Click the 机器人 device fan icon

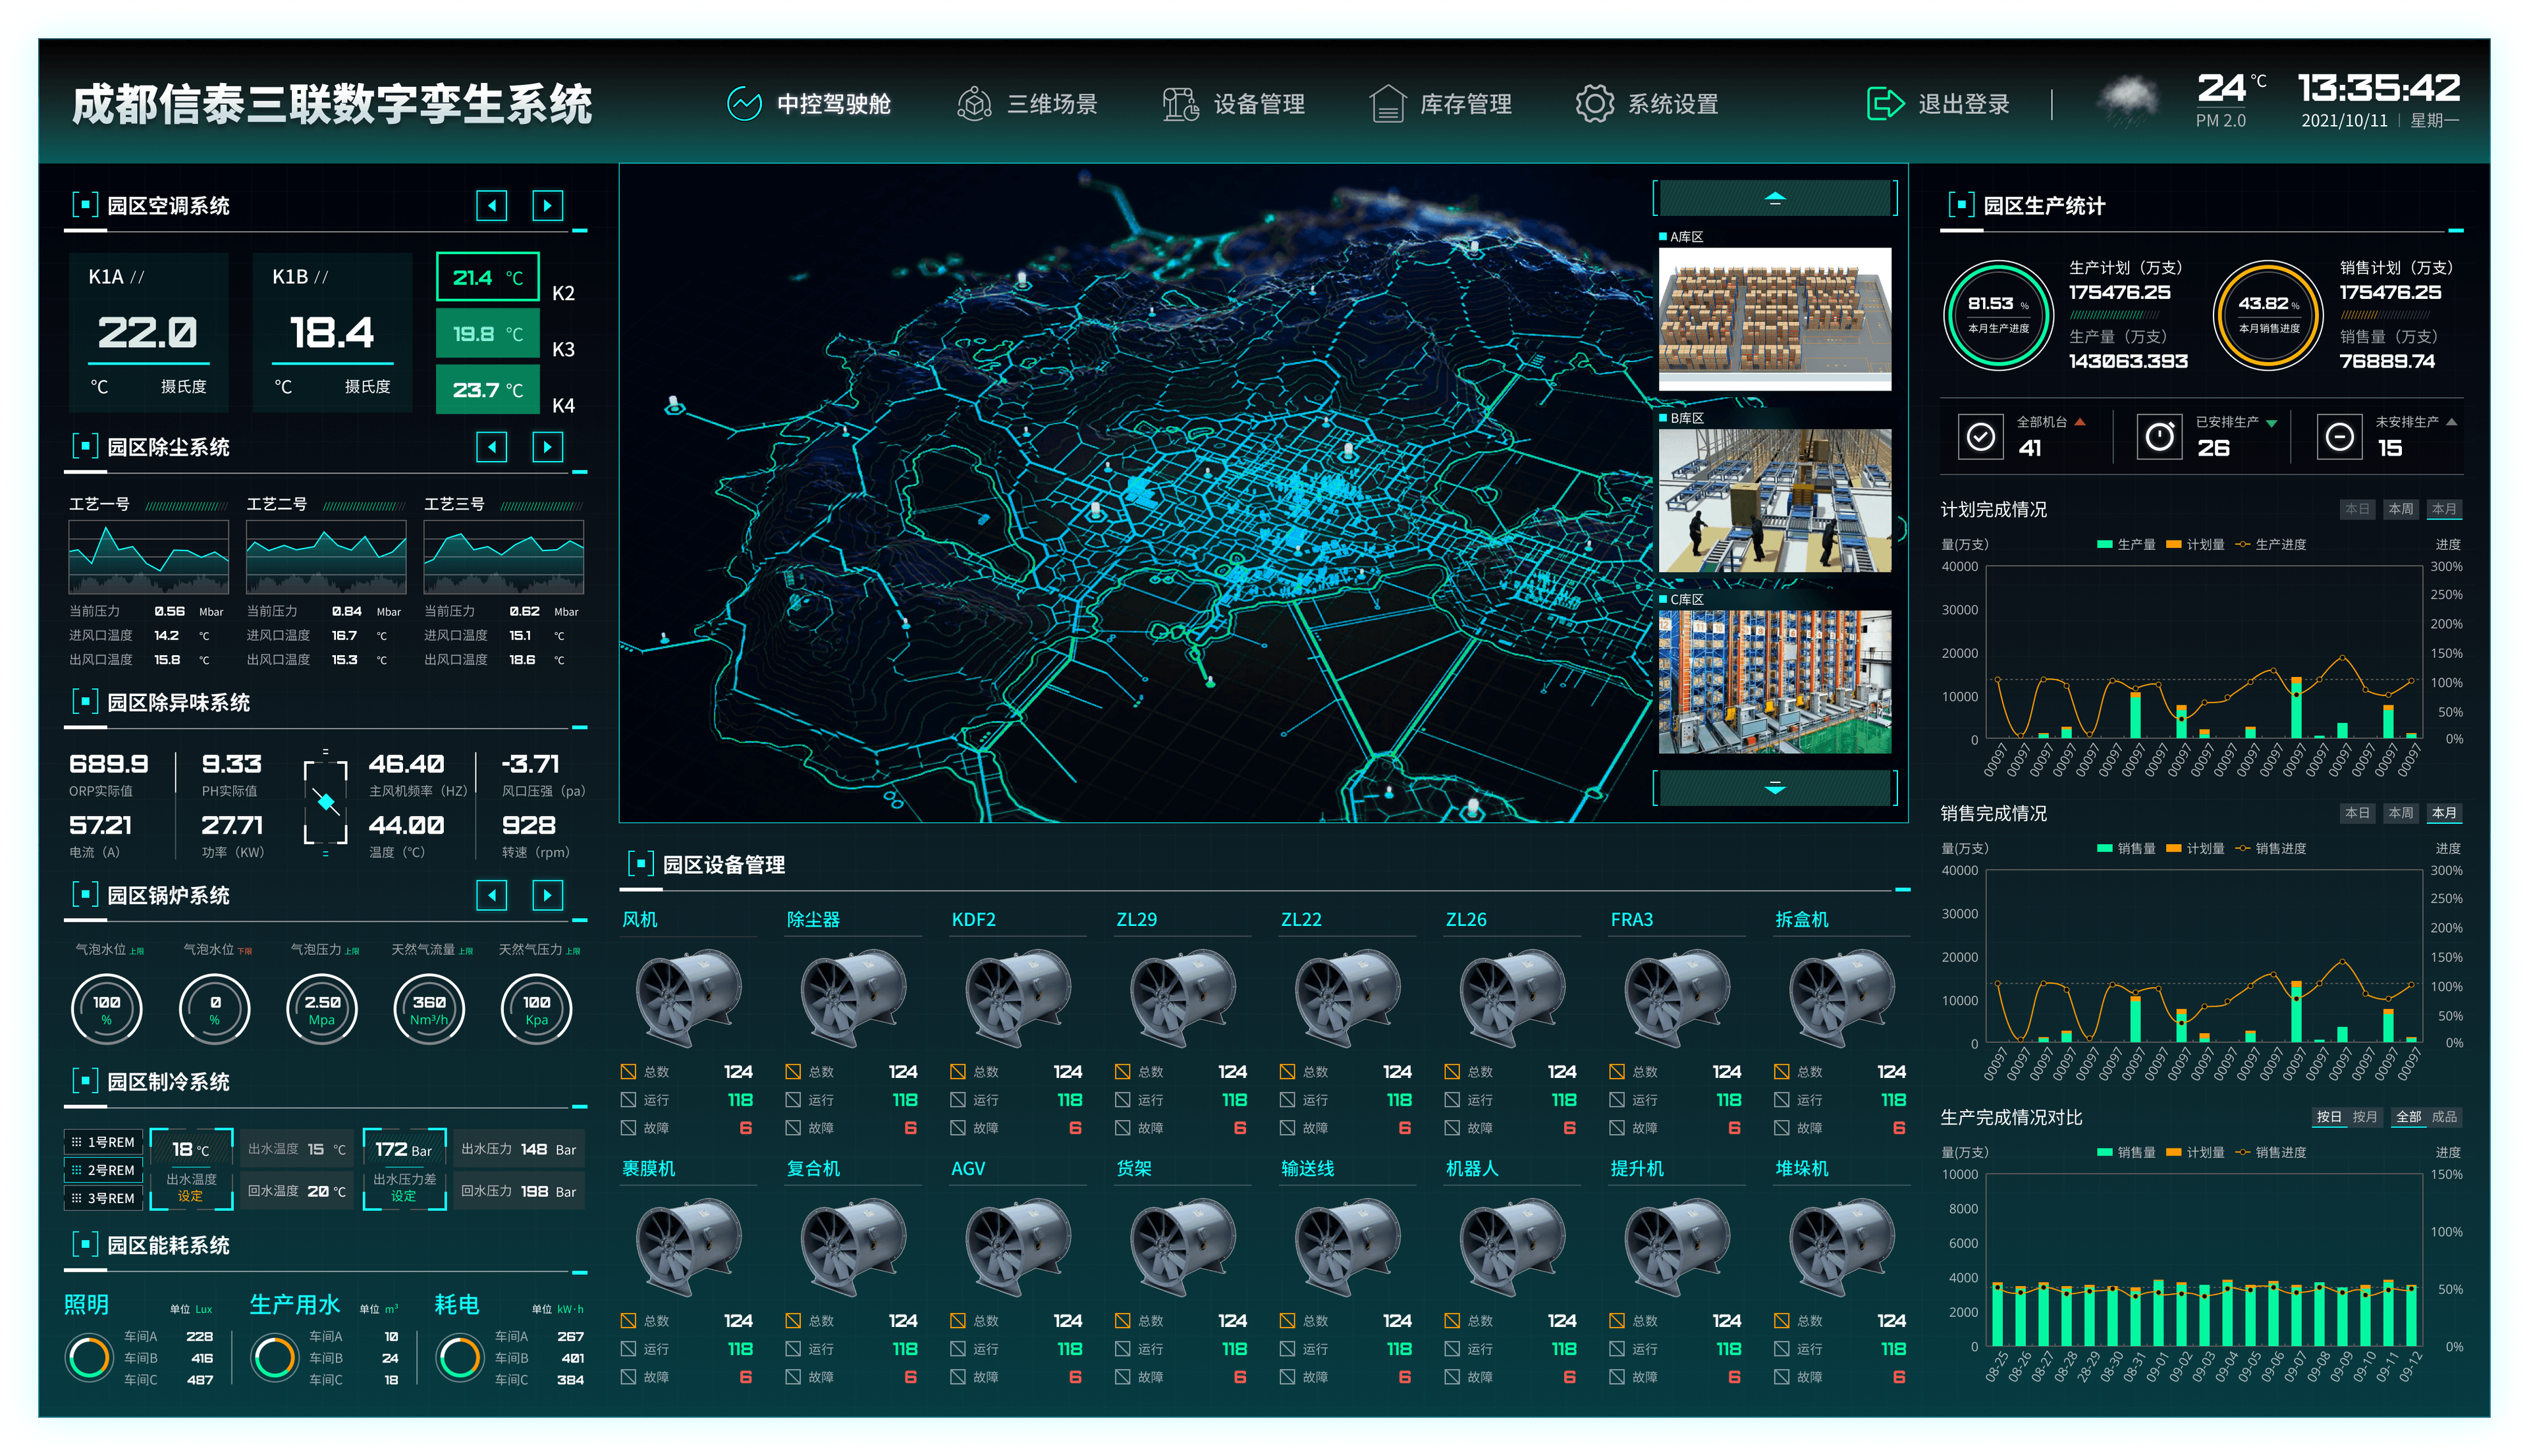1511,1247
